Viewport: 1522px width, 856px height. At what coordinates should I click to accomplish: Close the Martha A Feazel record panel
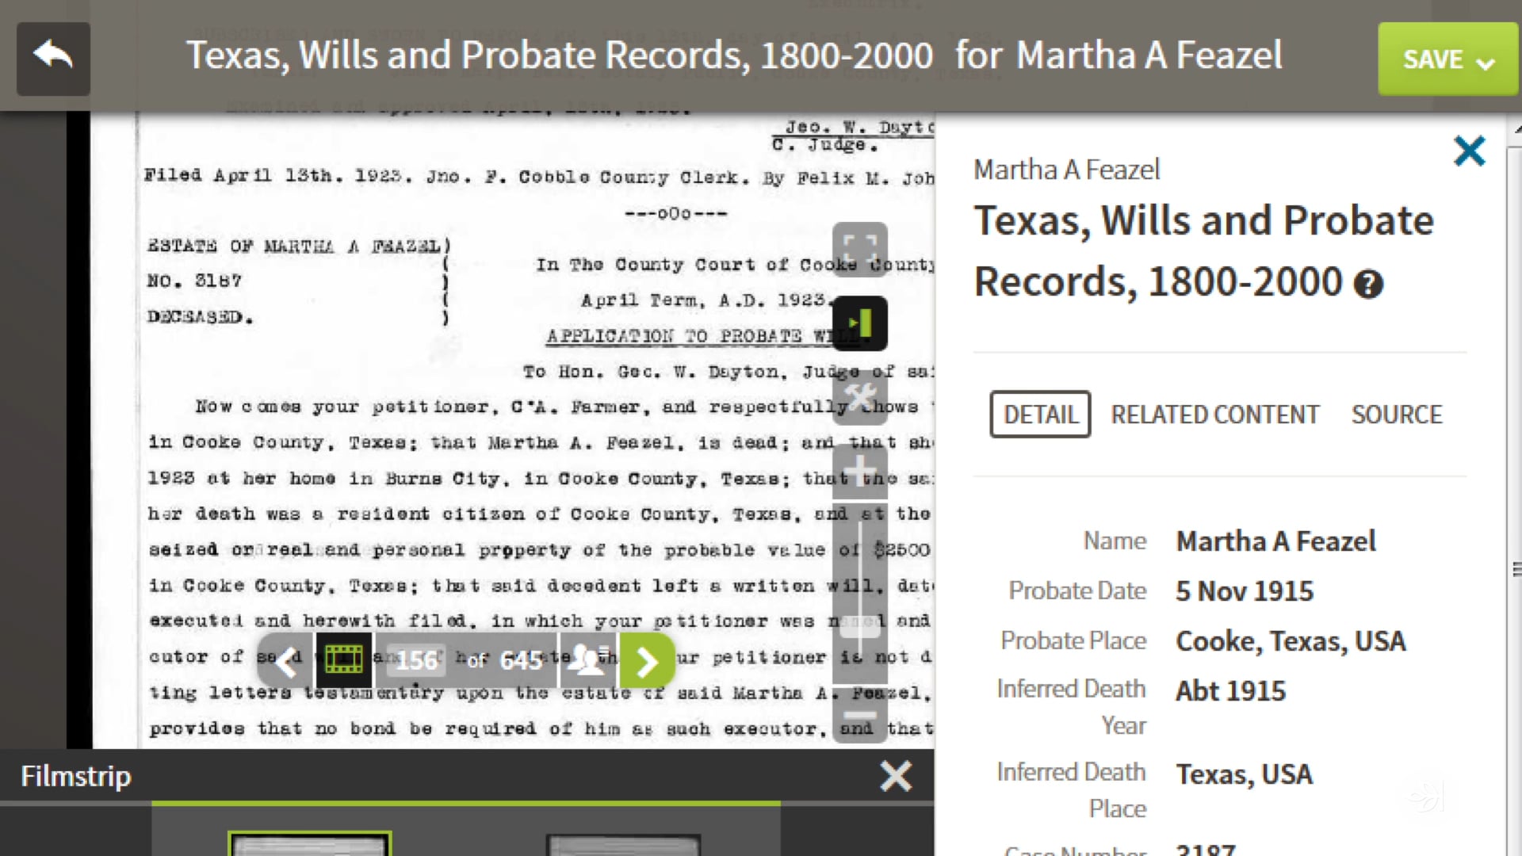(1470, 151)
